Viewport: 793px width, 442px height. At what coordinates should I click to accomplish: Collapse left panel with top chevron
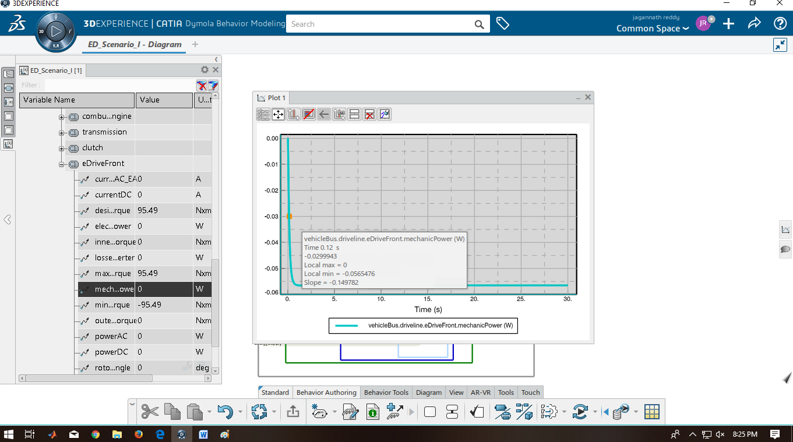(217, 59)
